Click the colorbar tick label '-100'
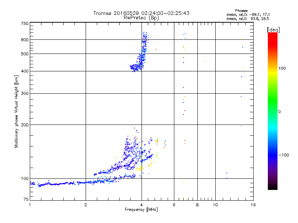This screenshot has height=223, width=298. click(283, 155)
